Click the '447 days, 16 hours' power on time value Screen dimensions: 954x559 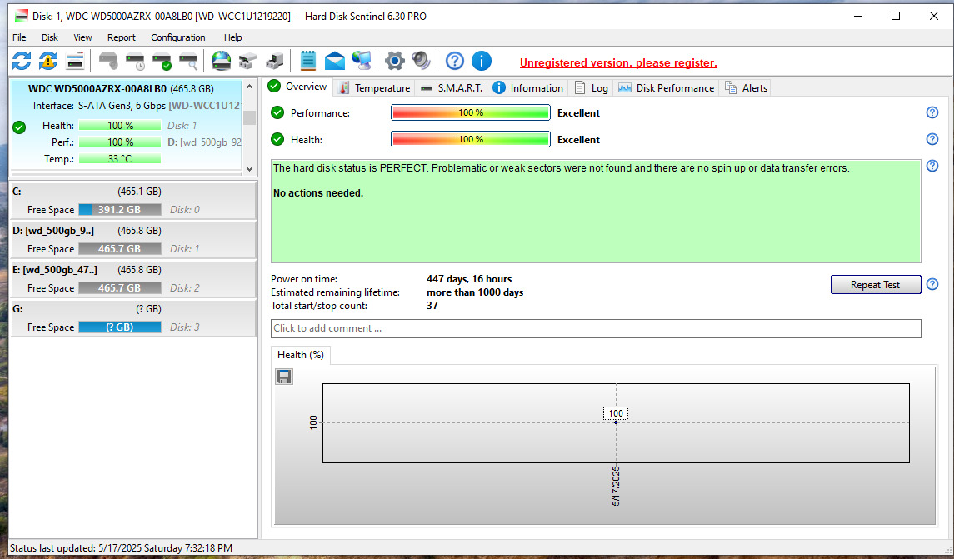[469, 278]
